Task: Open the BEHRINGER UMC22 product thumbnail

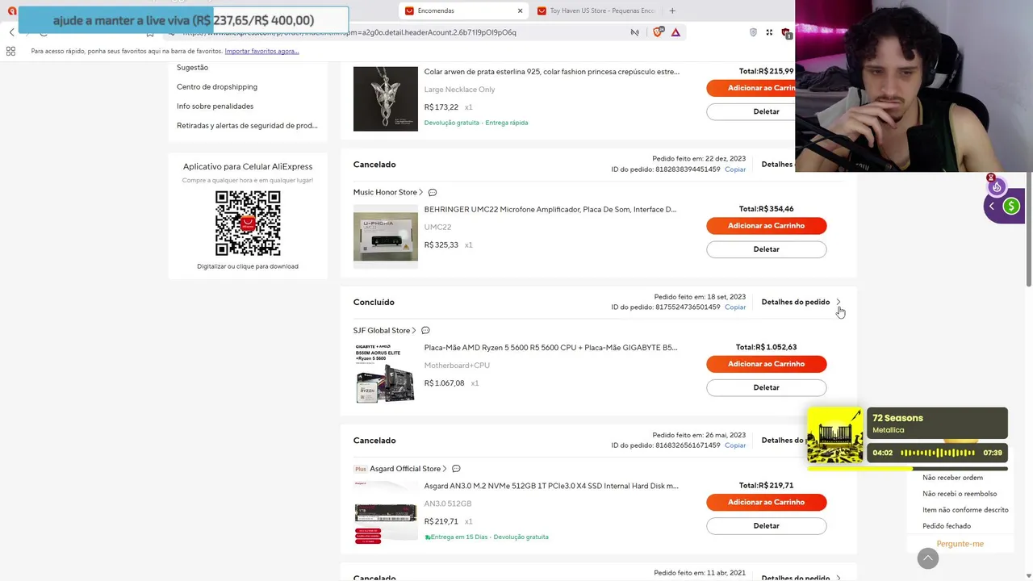Action: tap(386, 236)
